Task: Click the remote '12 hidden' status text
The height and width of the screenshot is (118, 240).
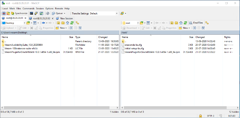Action: 234,112
